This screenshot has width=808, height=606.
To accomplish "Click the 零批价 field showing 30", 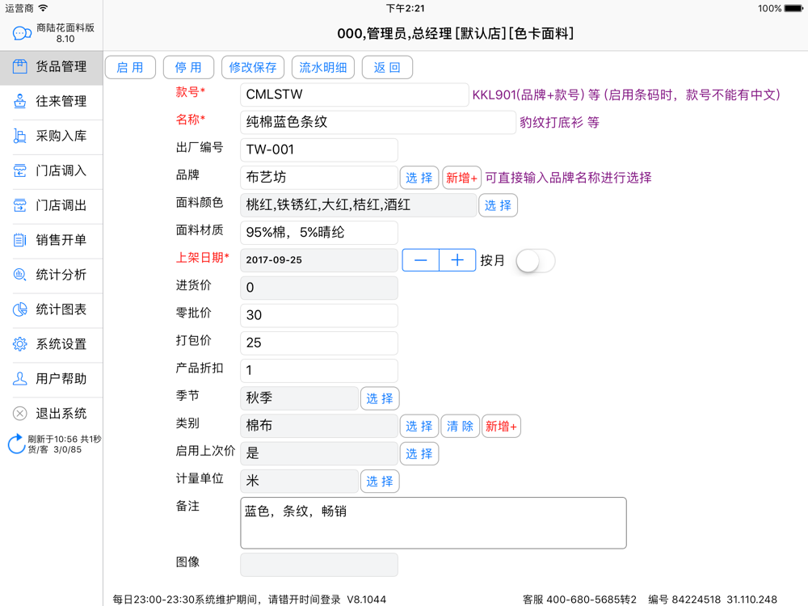I will point(319,315).
